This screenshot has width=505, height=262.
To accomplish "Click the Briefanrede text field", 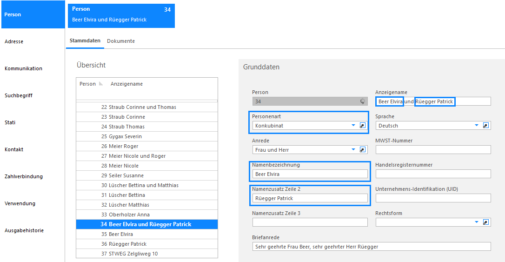I will click(372, 247).
